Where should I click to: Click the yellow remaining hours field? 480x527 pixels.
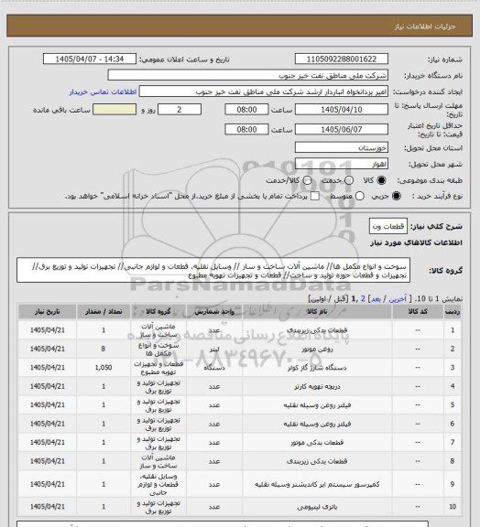115,110
